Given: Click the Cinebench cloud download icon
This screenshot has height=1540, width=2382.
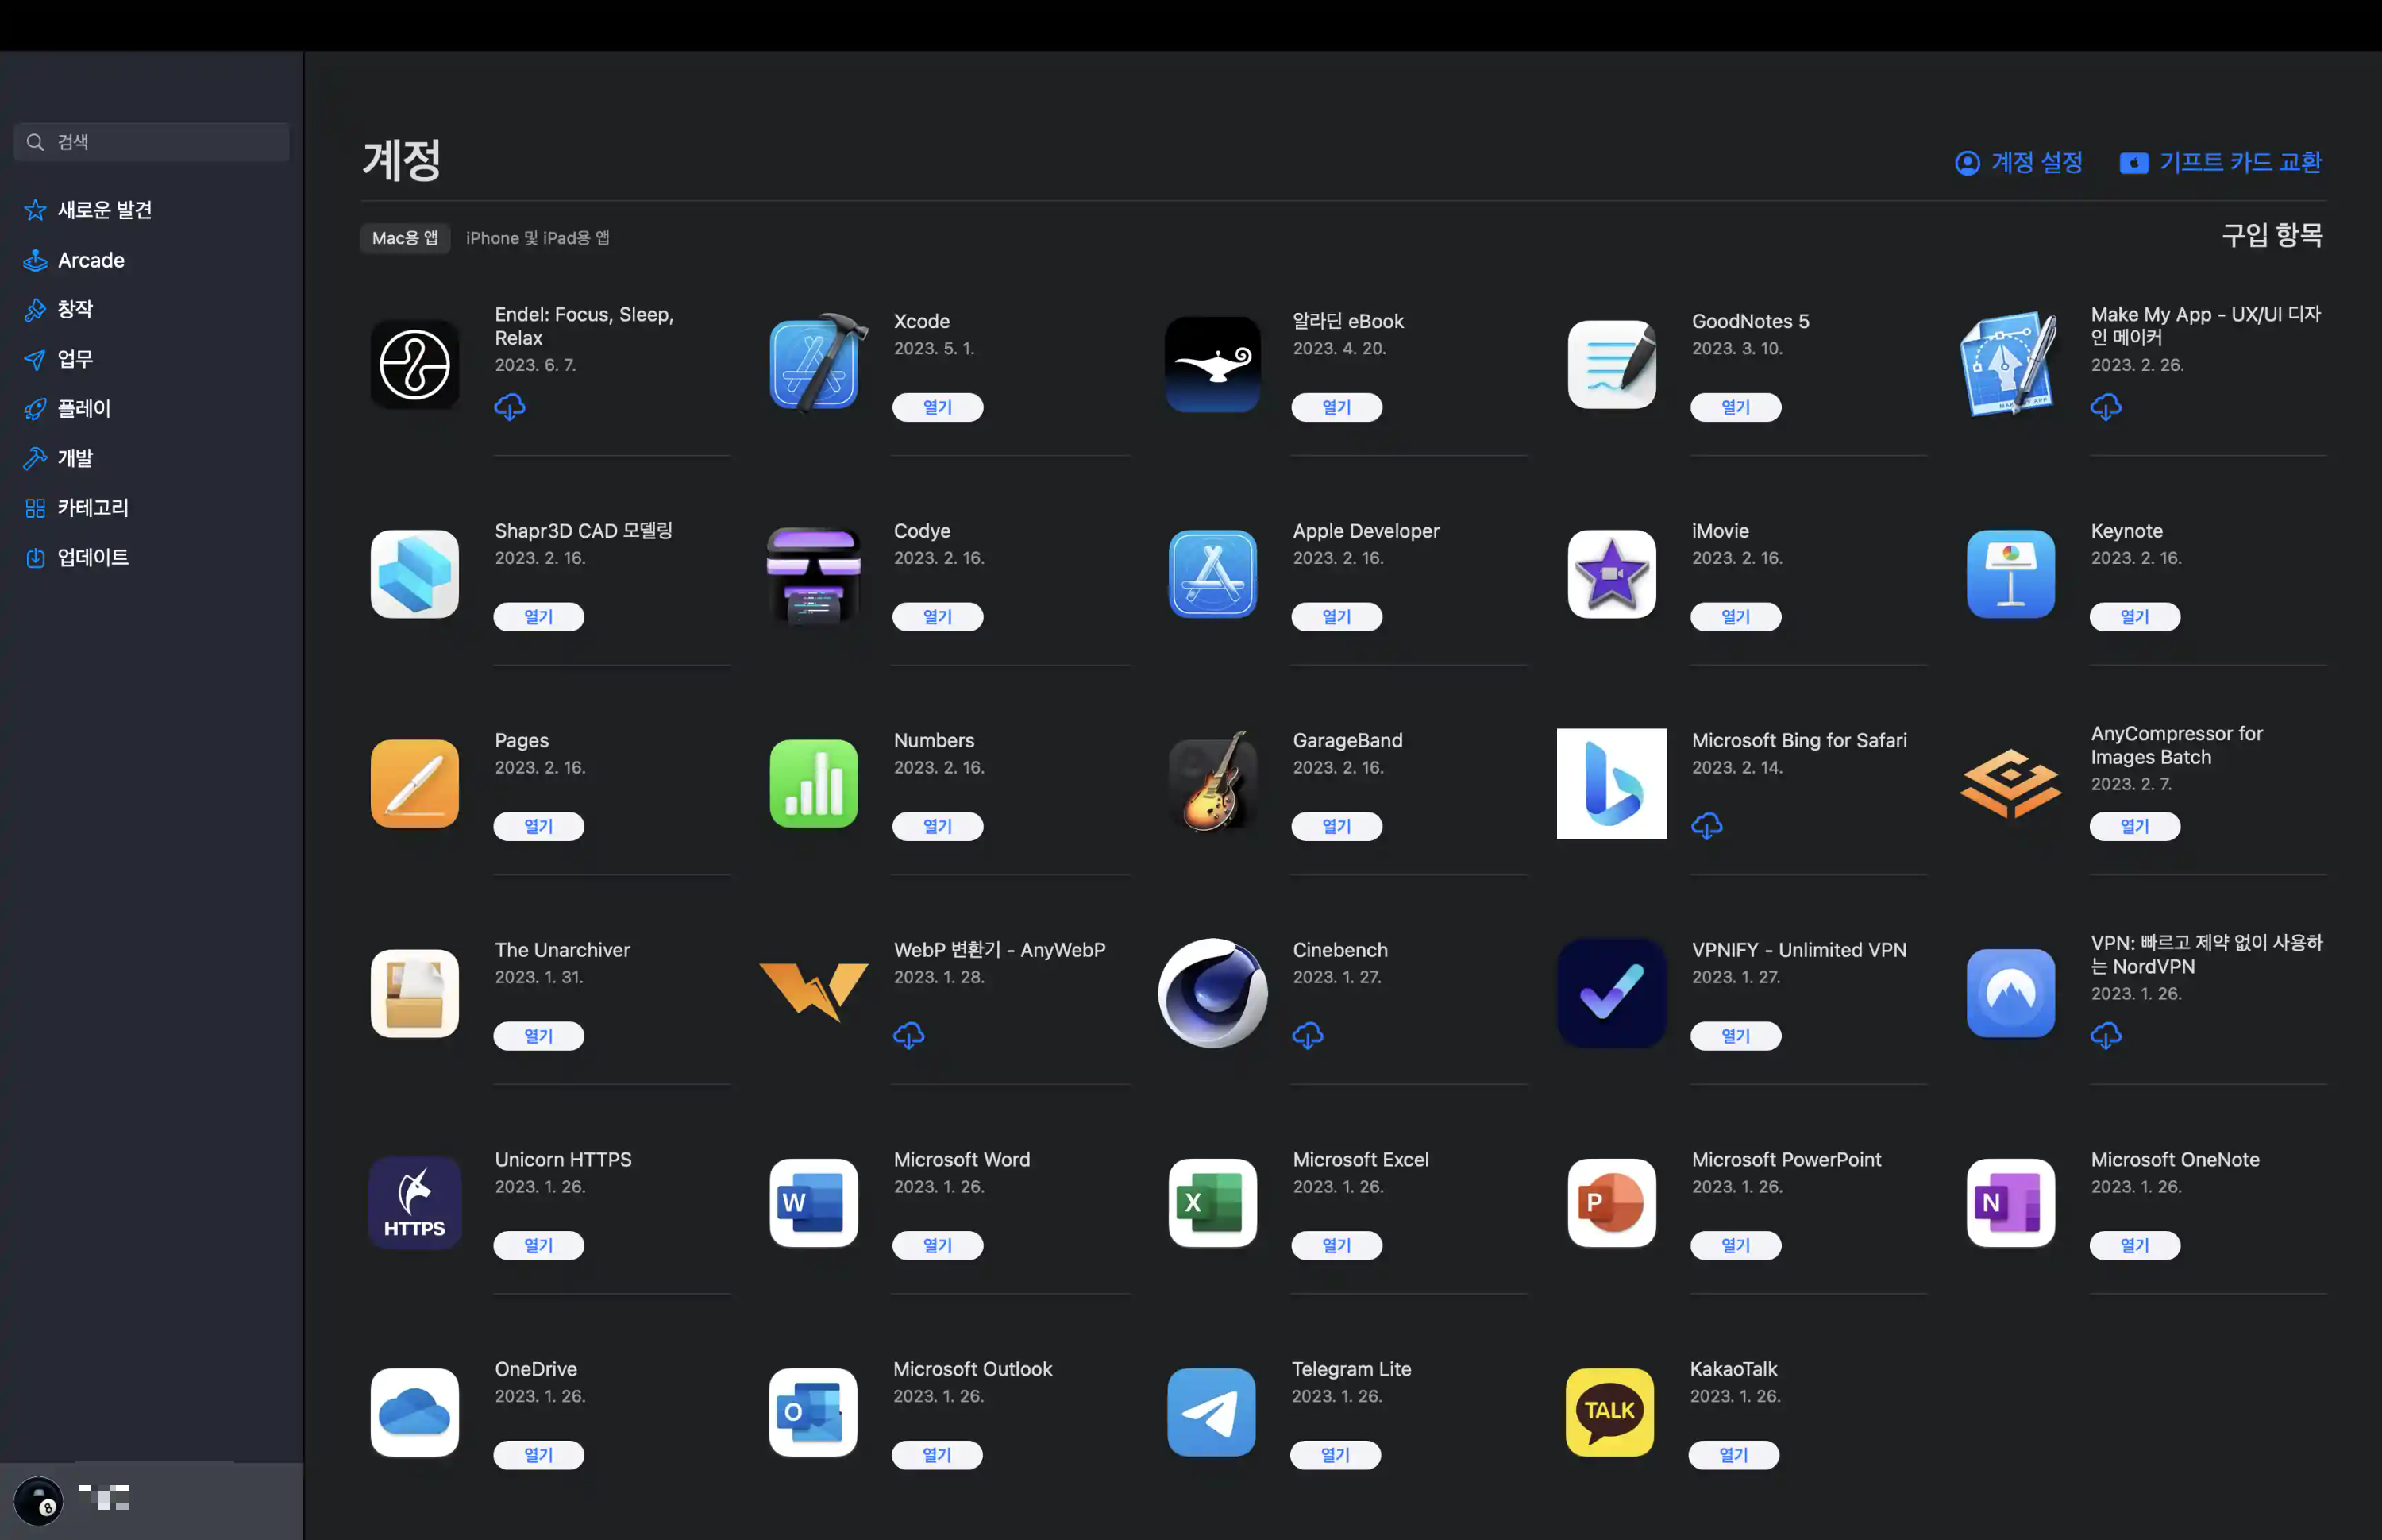Looking at the screenshot, I should (1308, 1035).
